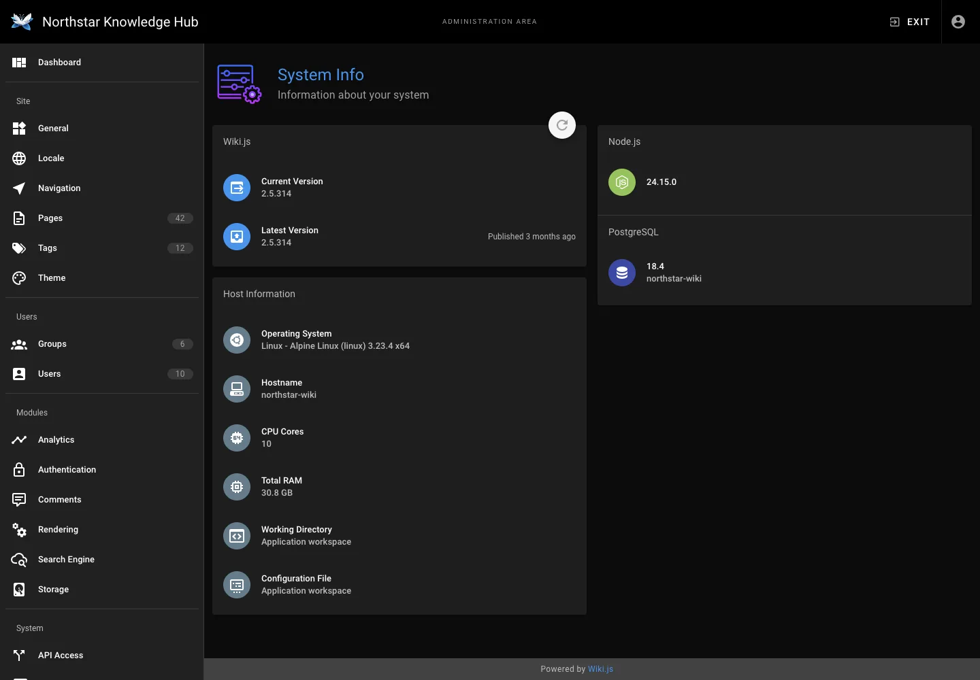This screenshot has height=680, width=980.
Task: Click the Tags count badge 12
Action: 180,248
